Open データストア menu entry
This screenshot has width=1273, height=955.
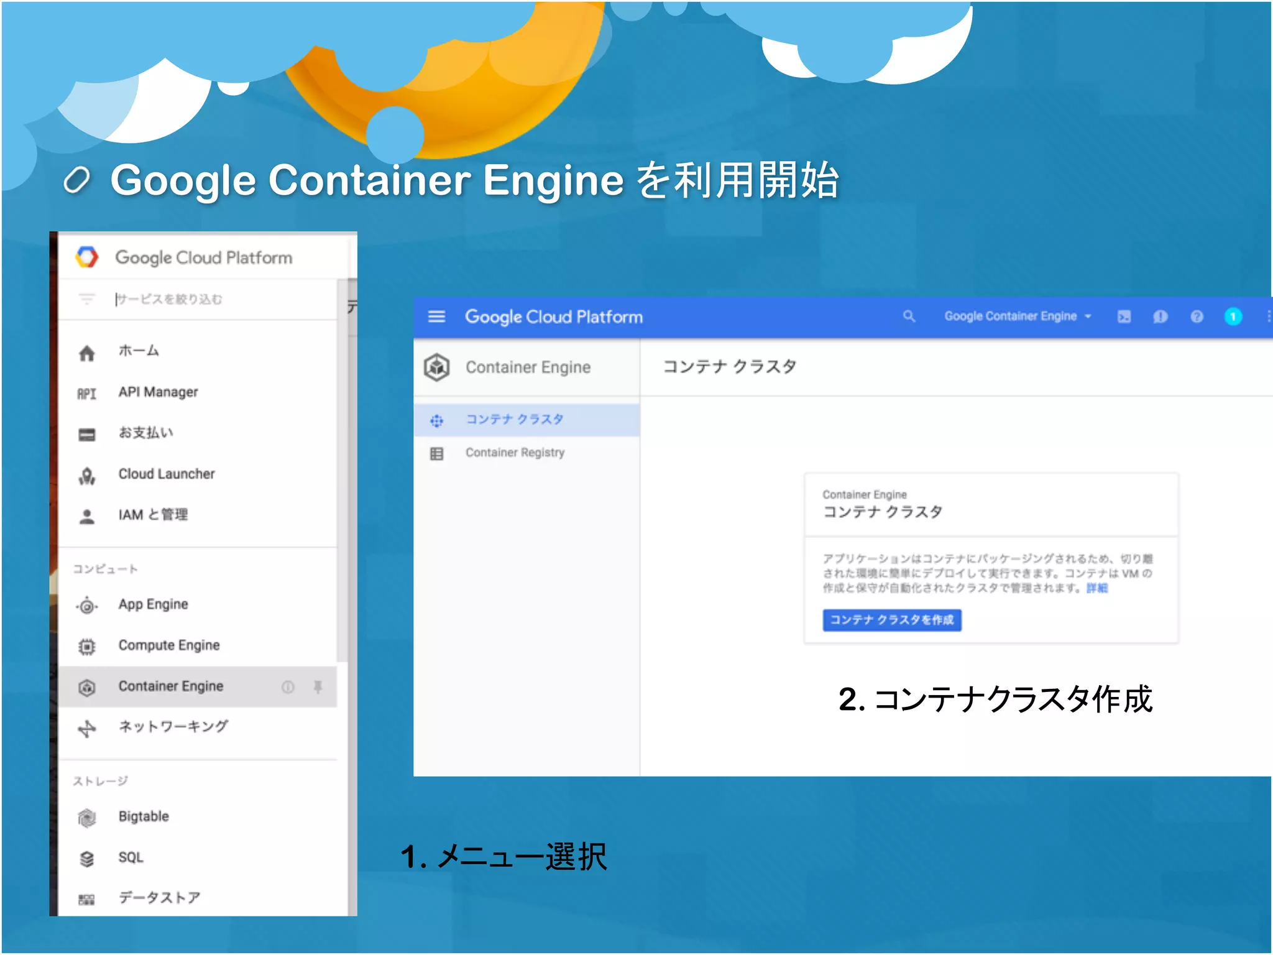coord(160,898)
